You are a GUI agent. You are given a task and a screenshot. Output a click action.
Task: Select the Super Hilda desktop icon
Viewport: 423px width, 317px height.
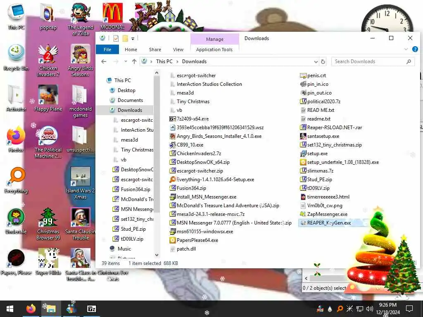coord(48,262)
